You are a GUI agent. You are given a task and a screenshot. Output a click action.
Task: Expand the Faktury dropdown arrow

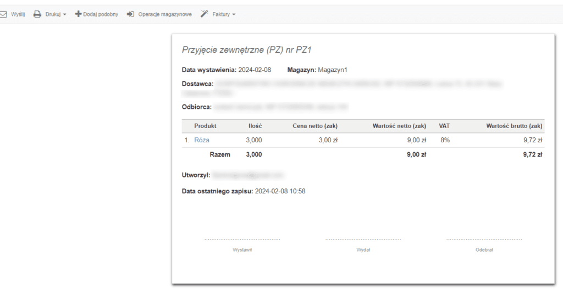(x=234, y=15)
